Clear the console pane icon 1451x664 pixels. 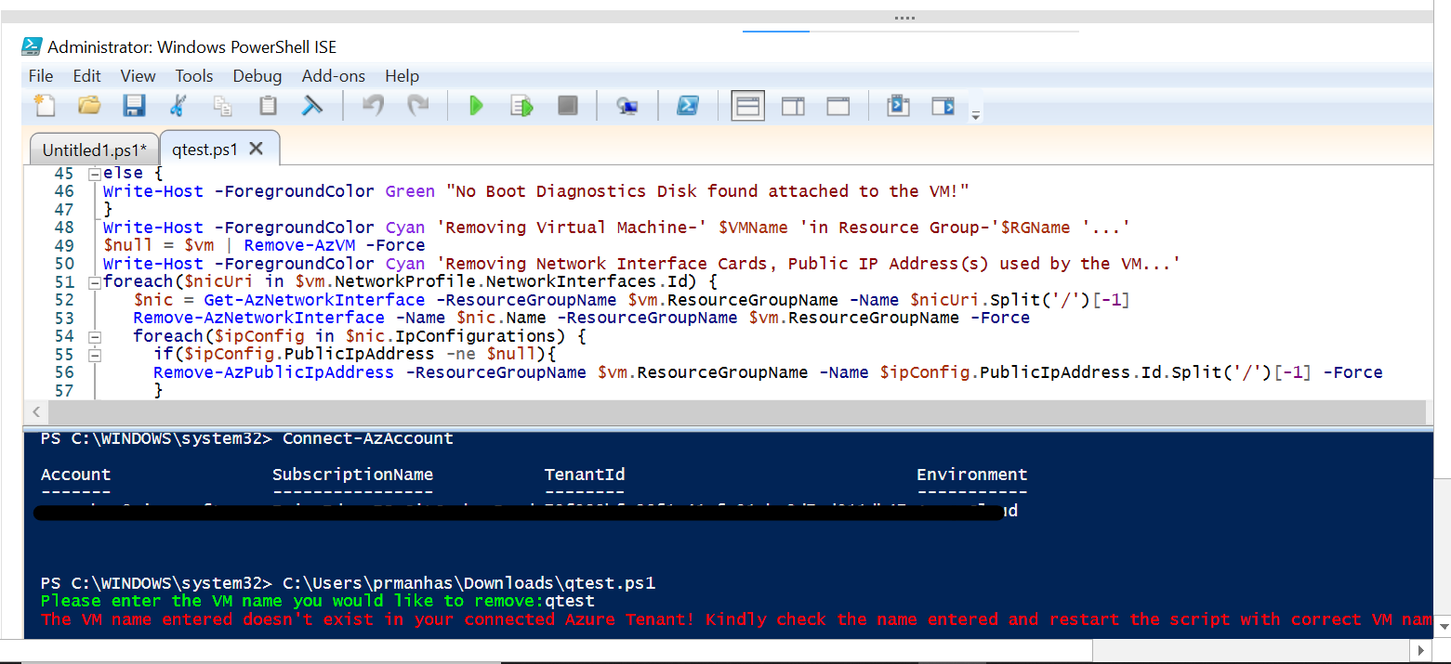[x=312, y=106]
